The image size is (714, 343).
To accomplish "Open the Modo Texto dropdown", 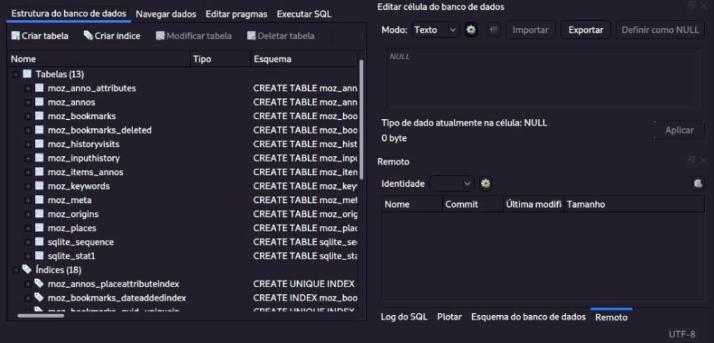I will 434,30.
